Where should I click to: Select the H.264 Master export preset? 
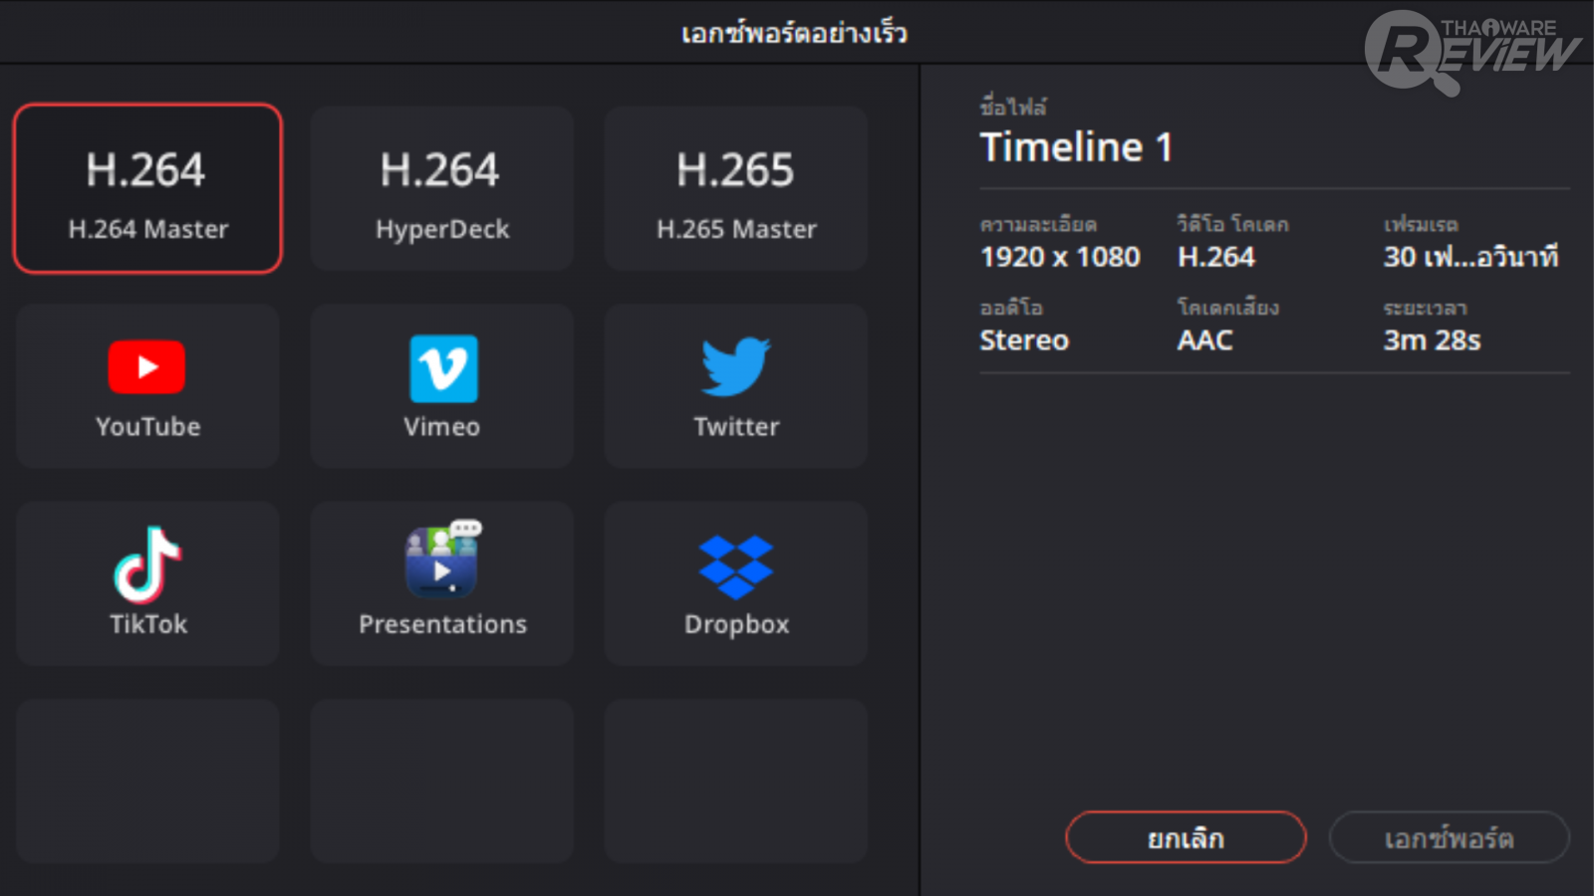pos(147,189)
